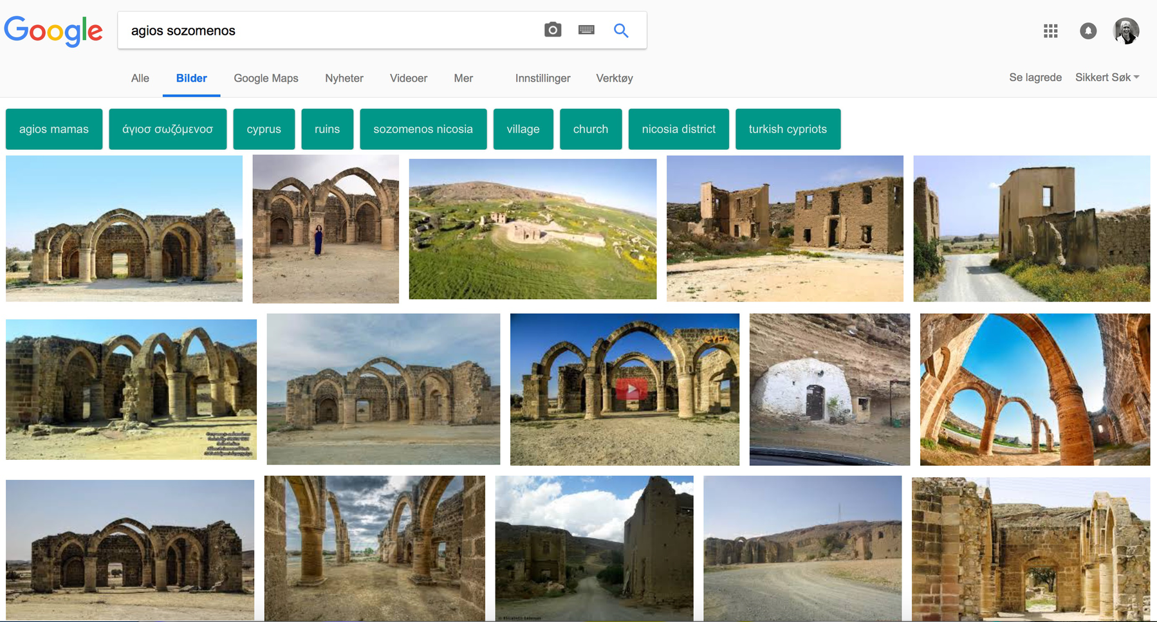This screenshot has height=622, width=1157.
Task: Open the on-screen keyboard icon
Action: tap(586, 30)
